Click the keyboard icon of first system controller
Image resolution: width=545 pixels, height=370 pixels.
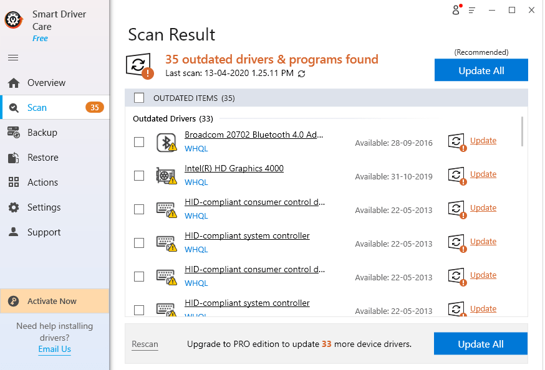click(x=166, y=244)
